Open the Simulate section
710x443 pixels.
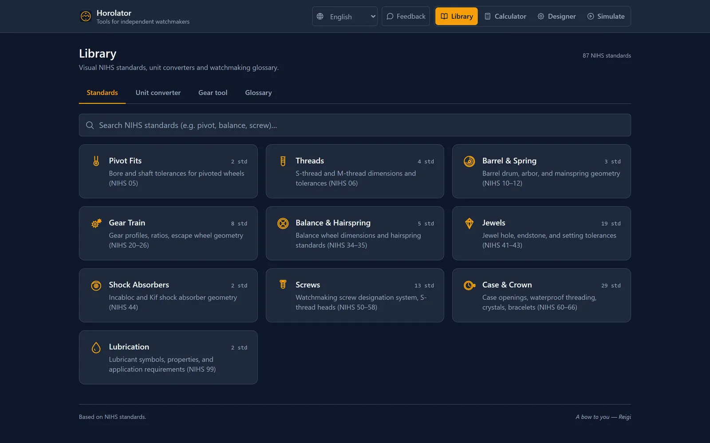(606, 16)
